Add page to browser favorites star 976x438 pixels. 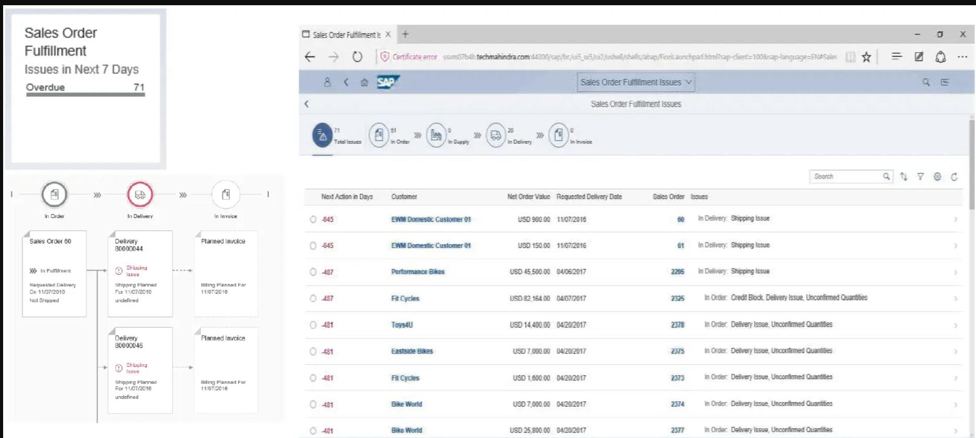point(866,57)
